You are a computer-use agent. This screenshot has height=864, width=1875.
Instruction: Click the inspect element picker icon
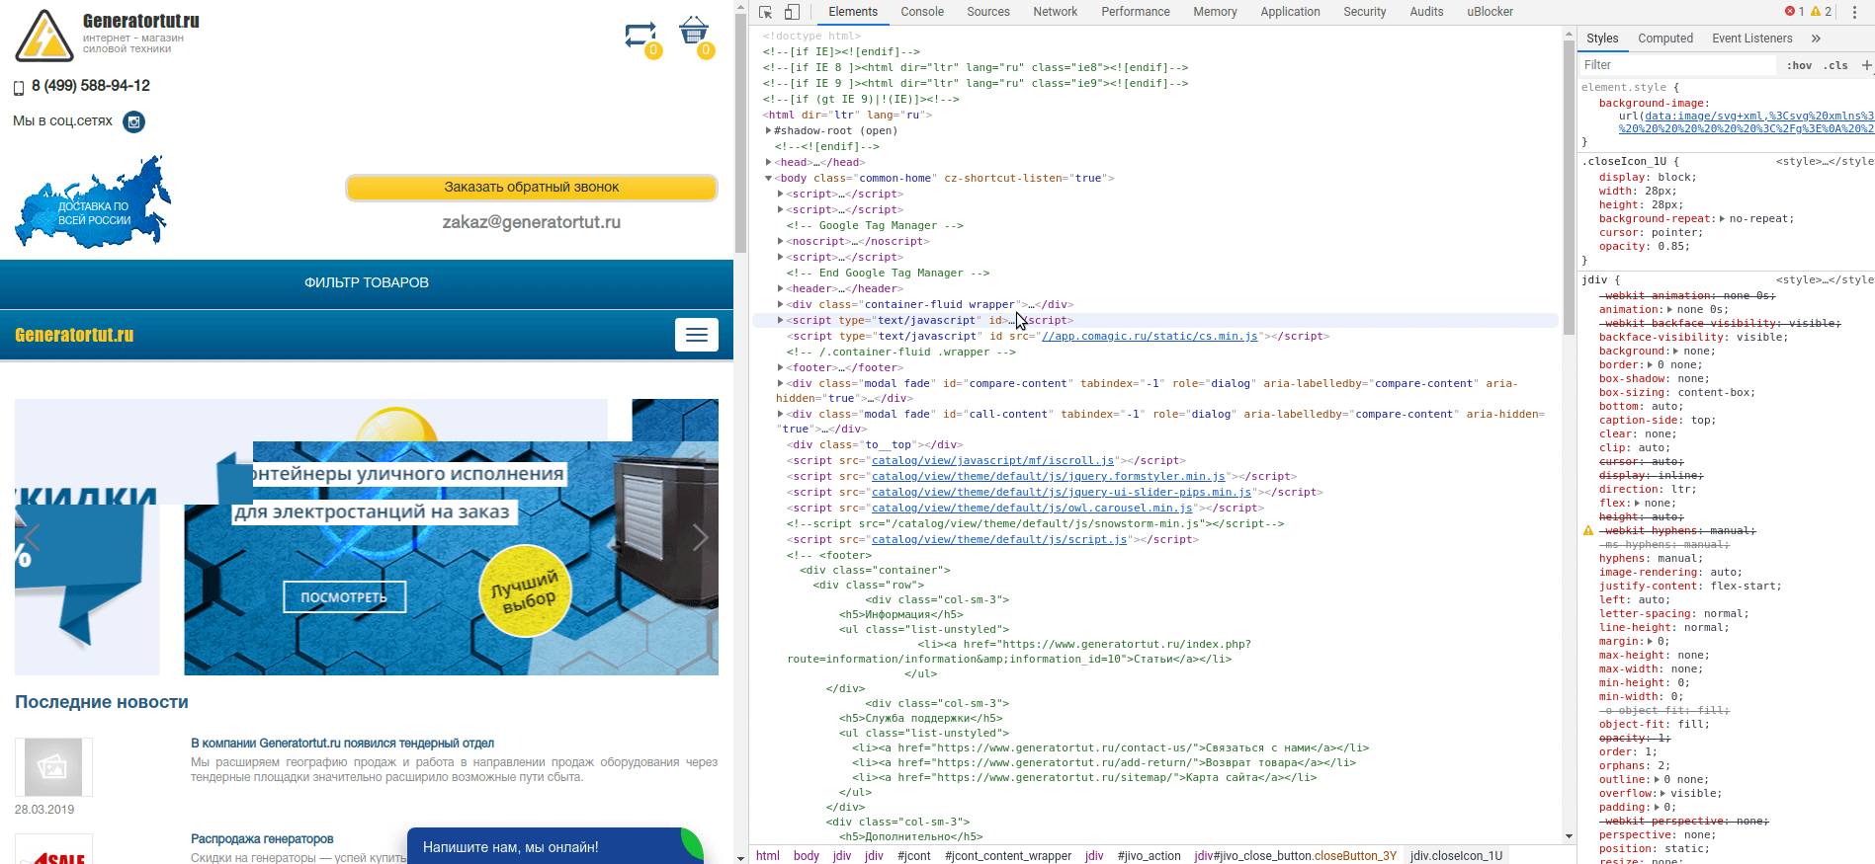[x=765, y=12]
